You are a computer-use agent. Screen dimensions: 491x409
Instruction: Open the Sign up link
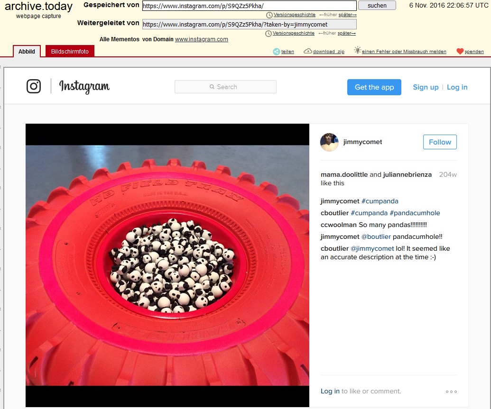426,87
